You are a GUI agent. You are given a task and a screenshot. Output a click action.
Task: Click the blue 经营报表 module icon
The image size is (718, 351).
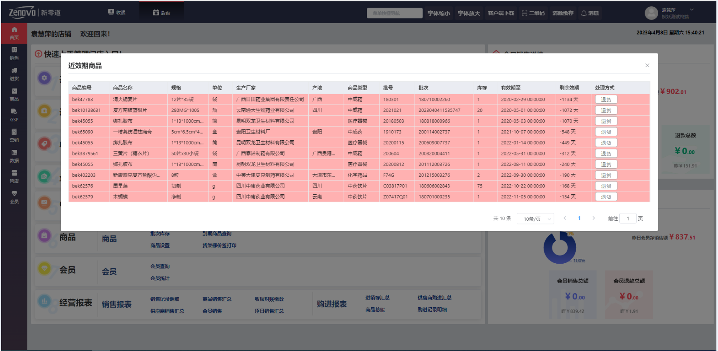pyautogui.click(x=44, y=301)
